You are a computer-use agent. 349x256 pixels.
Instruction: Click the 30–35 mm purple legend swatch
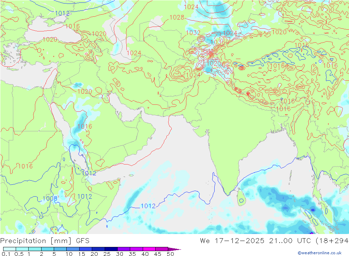(x=124, y=249)
